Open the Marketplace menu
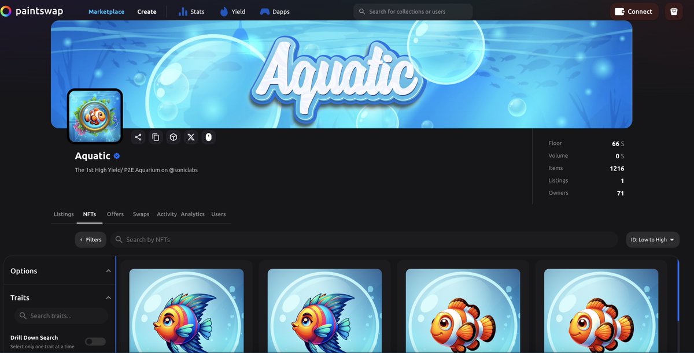Image resolution: width=694 pixels, height=353 pixels. tap(106, 12)
